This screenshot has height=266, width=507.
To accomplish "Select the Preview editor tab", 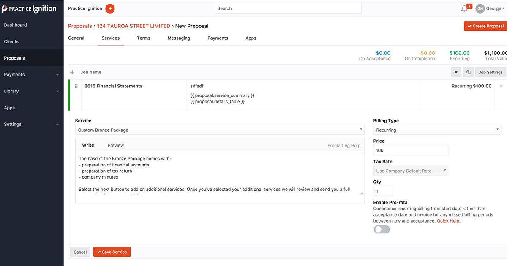I will click(115, 145).
